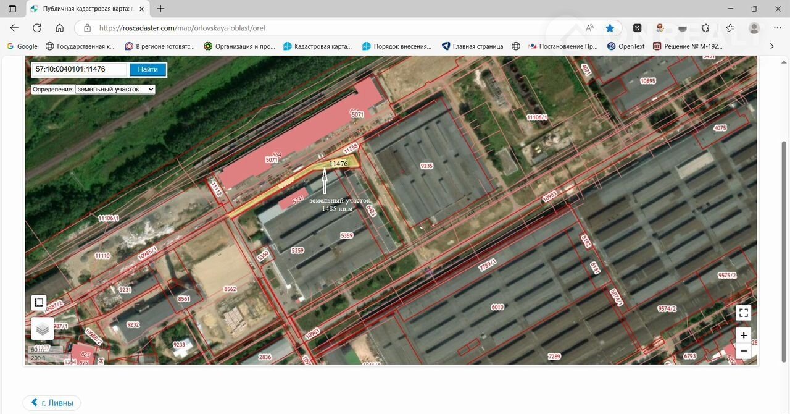Screen dimensions: 790x414
Task: Open the 'Кадастровая карта' bookmark
Action: (x=317, y=46)
